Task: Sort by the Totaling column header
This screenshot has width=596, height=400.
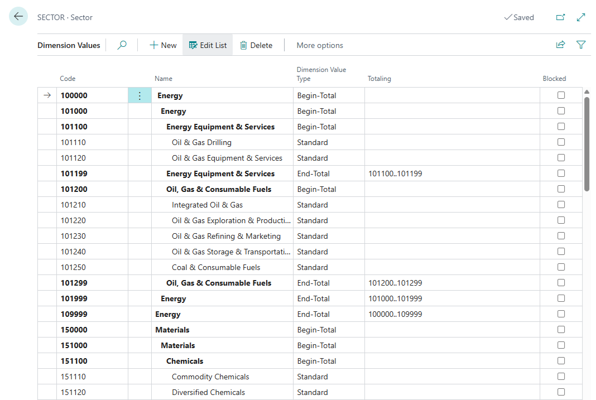Action: point(379,79)
